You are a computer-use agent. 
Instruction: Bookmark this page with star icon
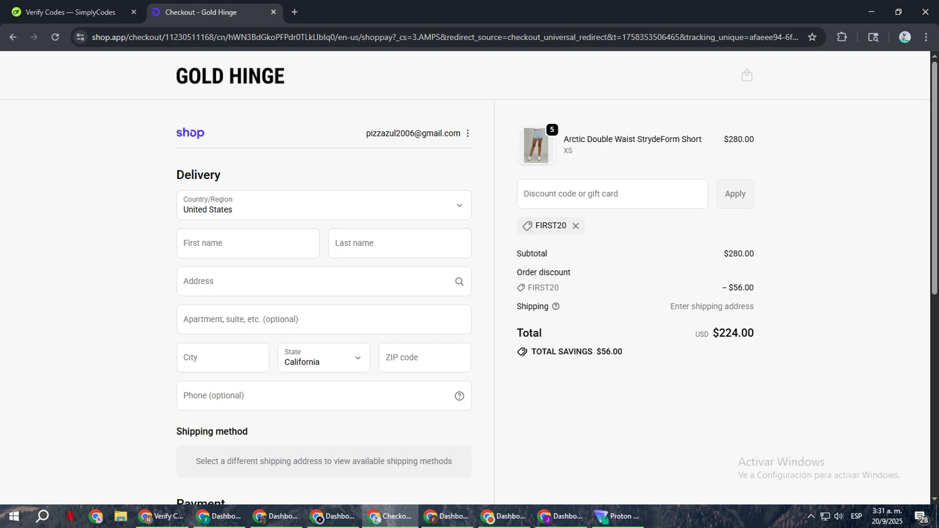click(812, 37)
